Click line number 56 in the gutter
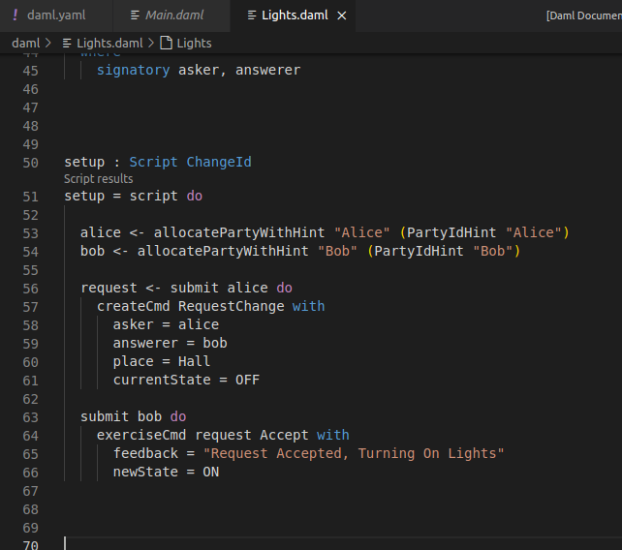Image resolution: width=622 pixels, height=550 pixels. pos(29,289)
